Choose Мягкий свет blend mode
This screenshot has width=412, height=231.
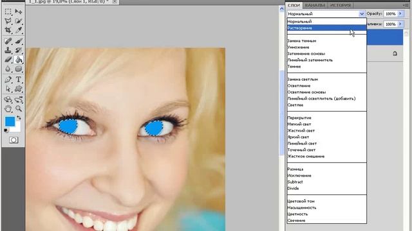(326, 124)
